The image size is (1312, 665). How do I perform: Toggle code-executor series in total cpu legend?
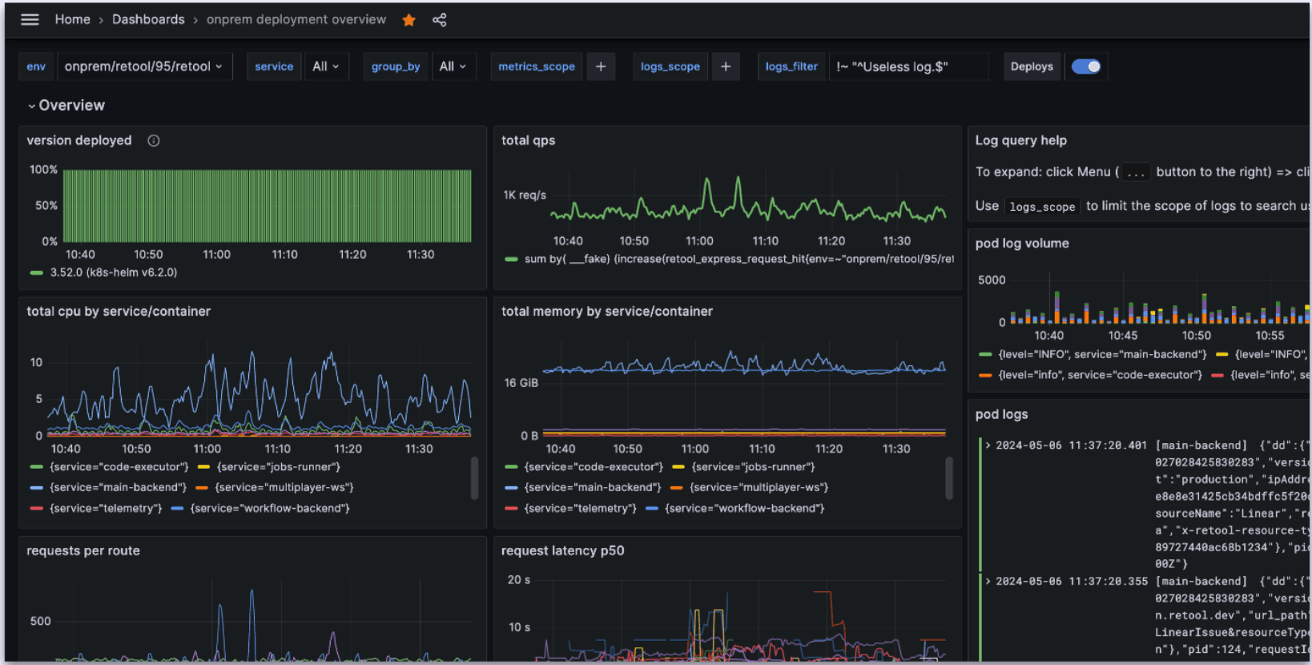119,467
